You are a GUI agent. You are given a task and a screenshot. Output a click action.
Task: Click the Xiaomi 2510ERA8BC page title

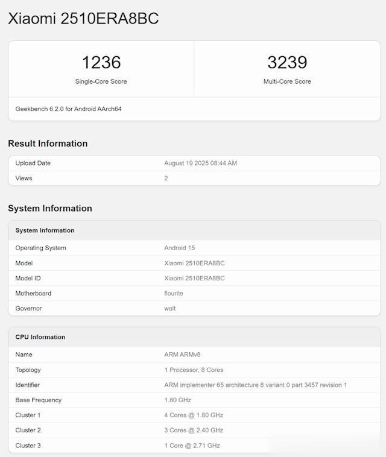tap(83, 19)
